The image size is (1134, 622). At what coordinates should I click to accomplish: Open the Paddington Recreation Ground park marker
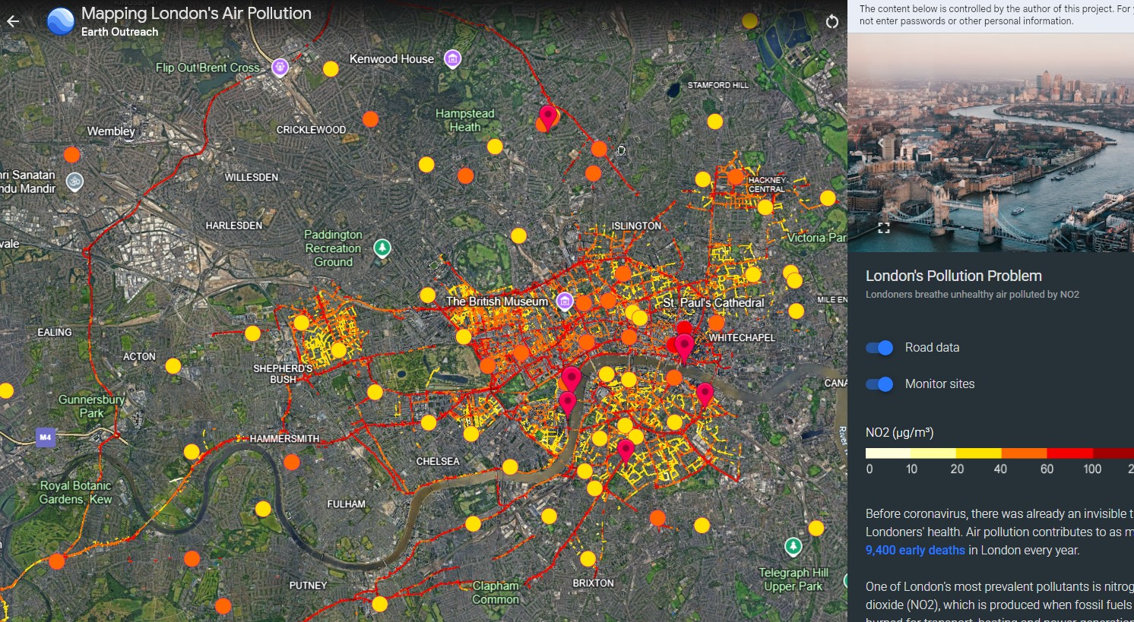pyautogui.click(x=382, y=248)
